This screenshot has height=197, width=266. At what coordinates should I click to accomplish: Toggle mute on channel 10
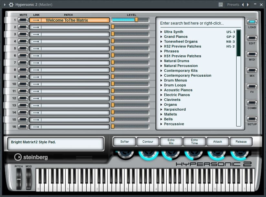coord(23,84)
